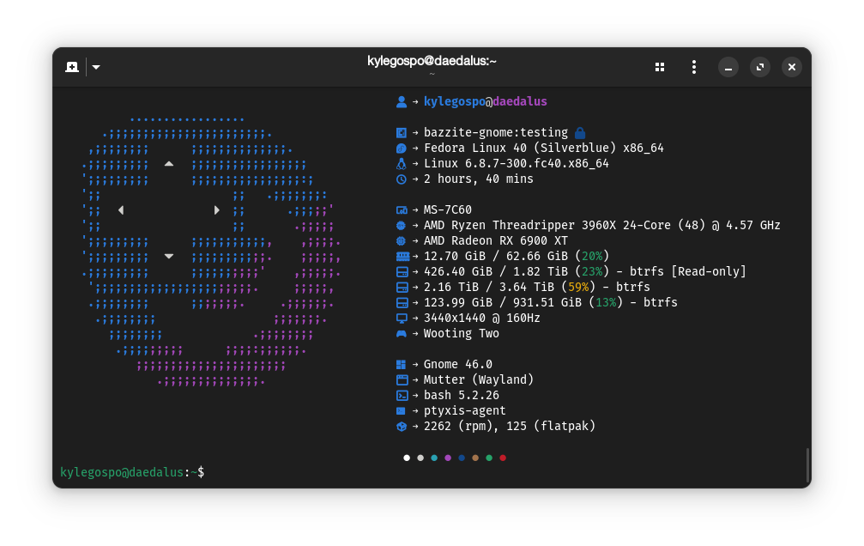Click the purple color dot
Viewport: 864px width, 546px height.
[448, 458]
